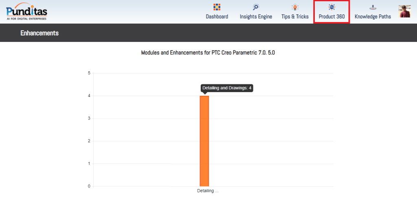Screen dimensions: 417x209
Task: Click the Tips & Tricks lightbulb icon
Action: click(295, 7)
